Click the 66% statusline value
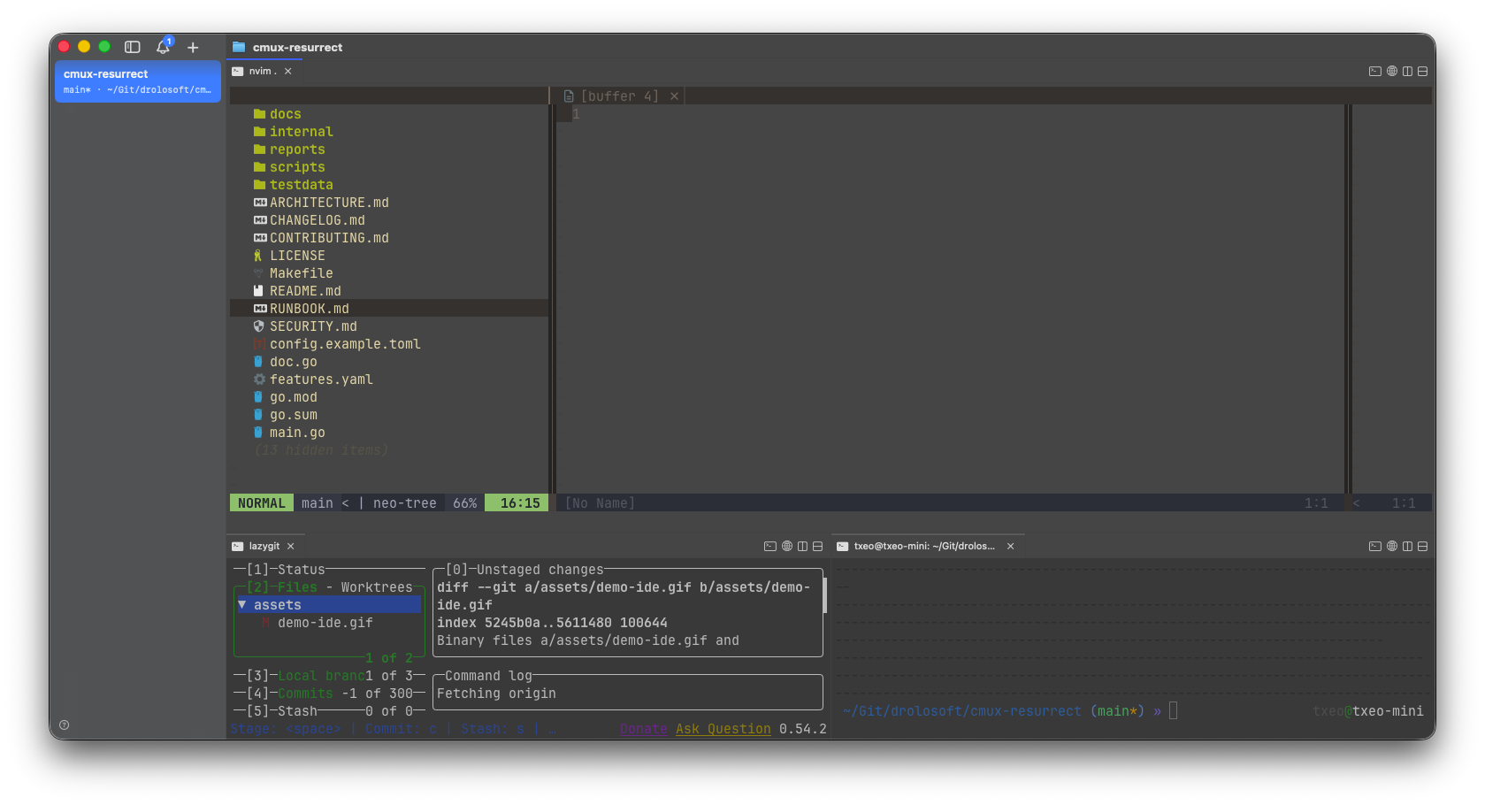 [465, 503]
